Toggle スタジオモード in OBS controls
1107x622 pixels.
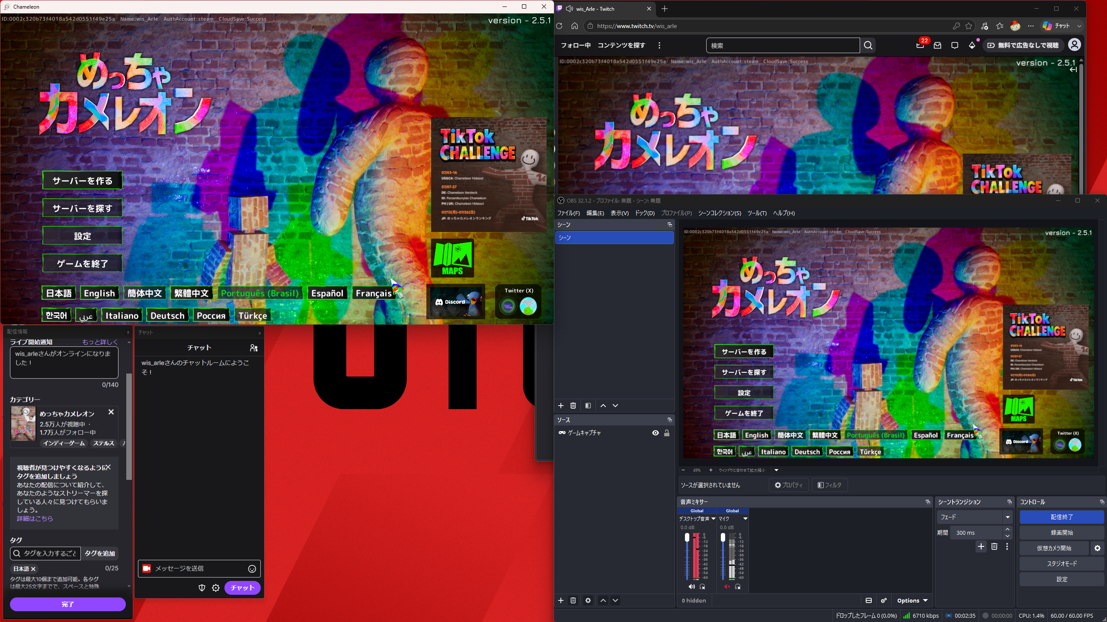click(1062, 564)
